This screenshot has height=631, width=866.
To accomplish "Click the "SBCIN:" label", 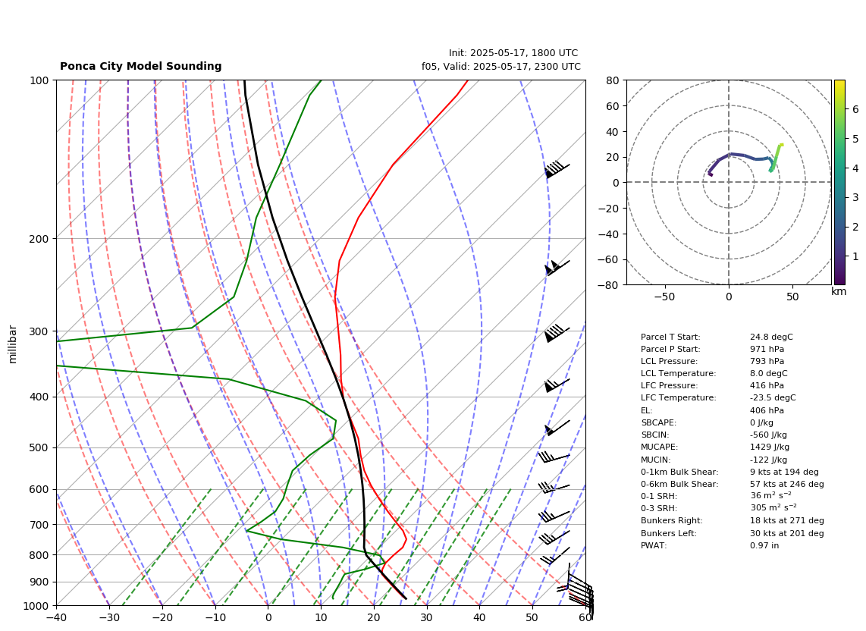I will pos(654,435).
